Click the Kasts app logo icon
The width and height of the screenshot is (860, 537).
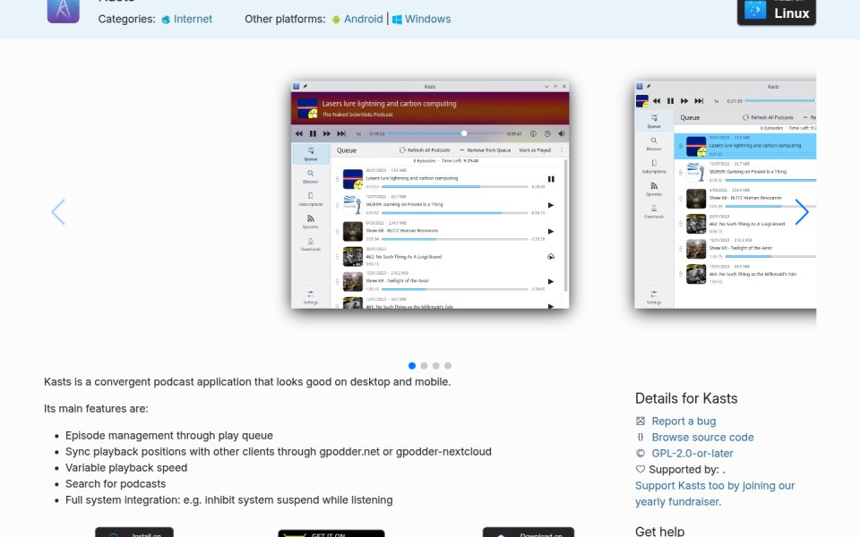(x=63, y=11)
